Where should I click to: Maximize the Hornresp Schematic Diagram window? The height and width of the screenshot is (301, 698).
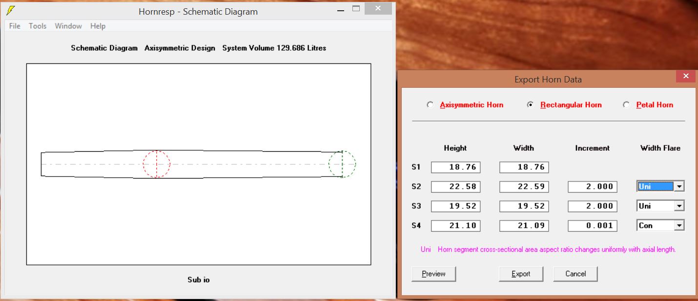click(x=356, y=8)
